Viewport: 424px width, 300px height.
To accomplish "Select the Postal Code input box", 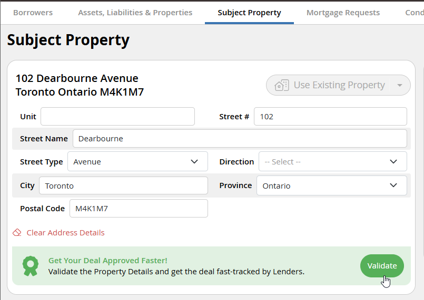I will click(x=139, y=209).
